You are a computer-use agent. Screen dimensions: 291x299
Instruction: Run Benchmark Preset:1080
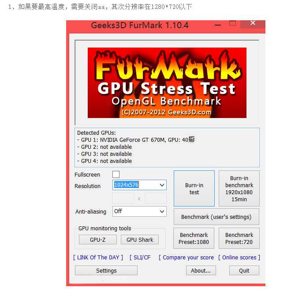pyautogui.click(x=194, y=238)
